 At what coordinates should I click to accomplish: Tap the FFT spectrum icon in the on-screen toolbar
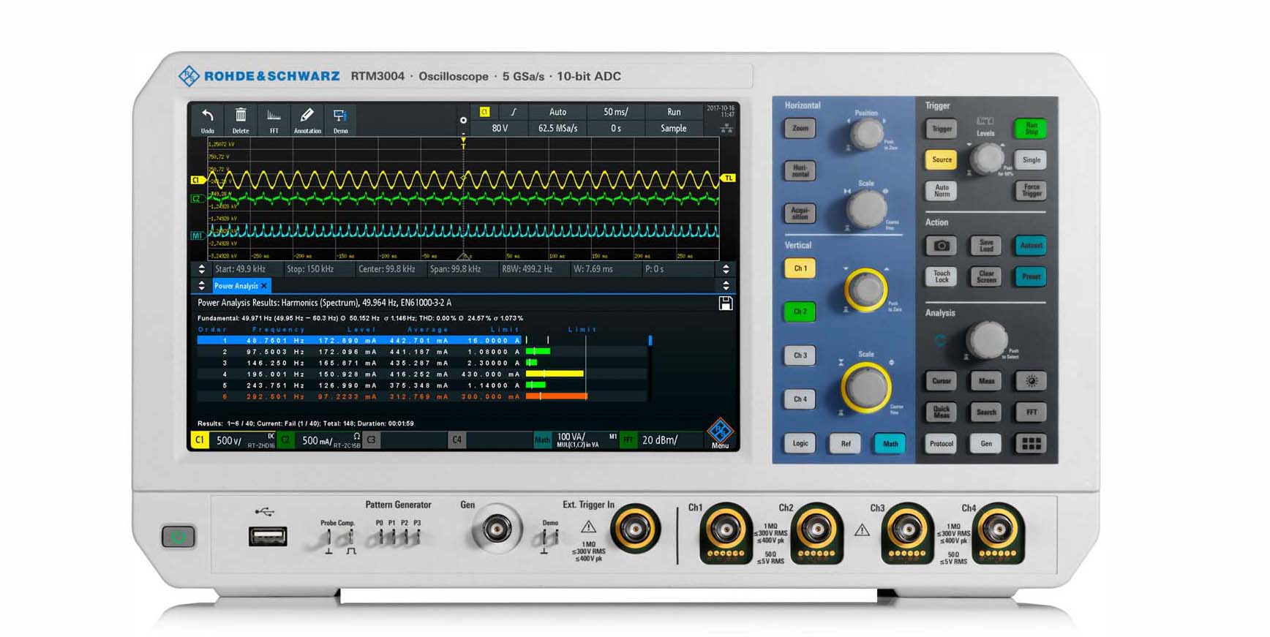[x=274, y=120]
